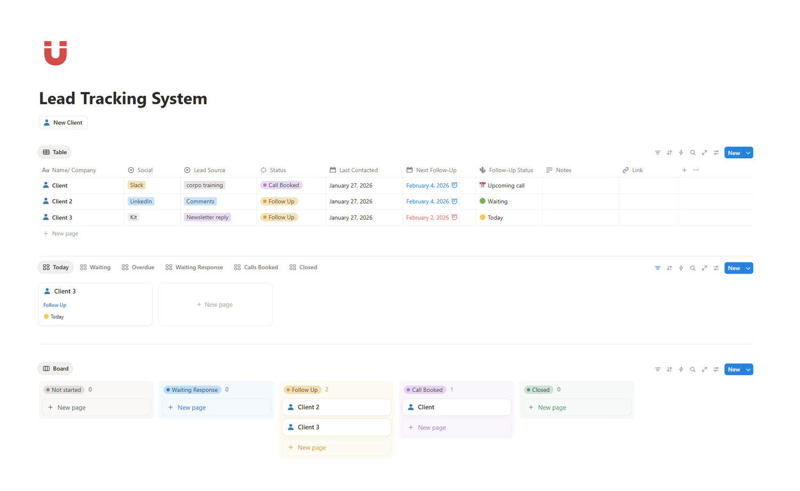Open the filter options for the Table view
This screenshot has width=800, height=491.
pyautogui.click(x=658, y=152)
